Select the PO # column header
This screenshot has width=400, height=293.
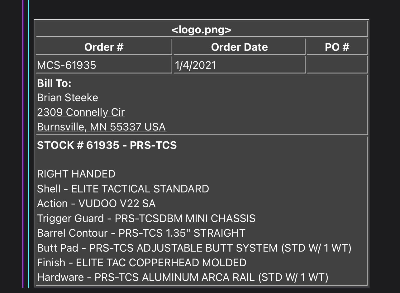pyautogui.click(x=337, y=47)
